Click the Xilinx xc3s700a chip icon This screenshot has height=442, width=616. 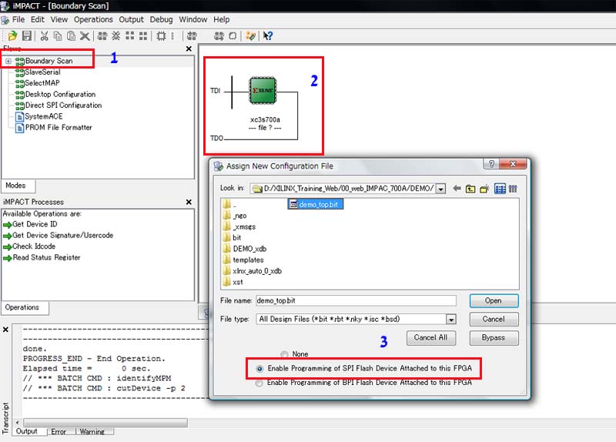263,90
